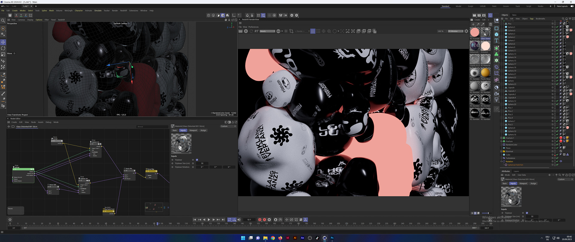Toggle Triplanar checkbox in Attributes panel

(x=527, y=213)
